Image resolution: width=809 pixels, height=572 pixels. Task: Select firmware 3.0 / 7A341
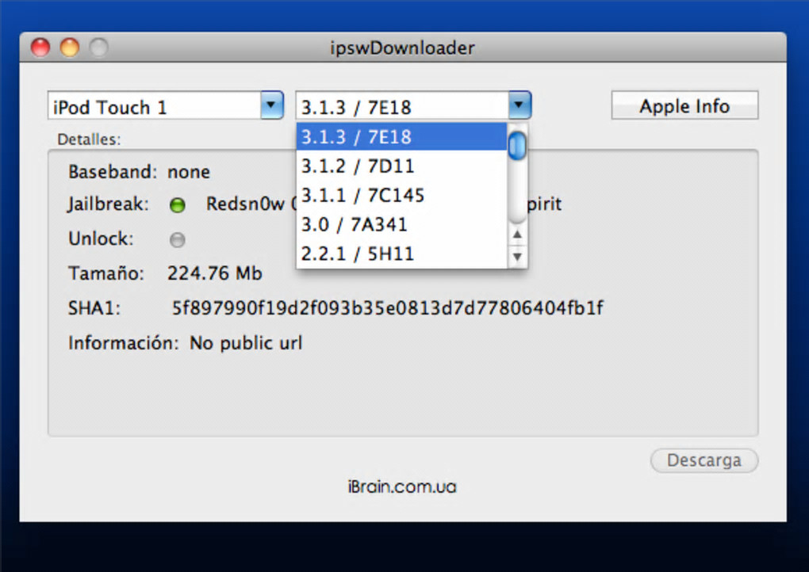coord(401,225)
